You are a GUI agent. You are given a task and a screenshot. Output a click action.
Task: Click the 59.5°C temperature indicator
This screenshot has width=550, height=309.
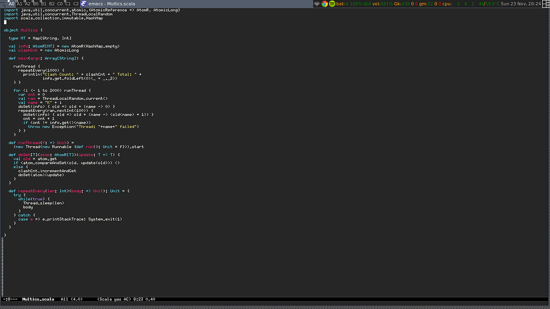tap(492, 4)
